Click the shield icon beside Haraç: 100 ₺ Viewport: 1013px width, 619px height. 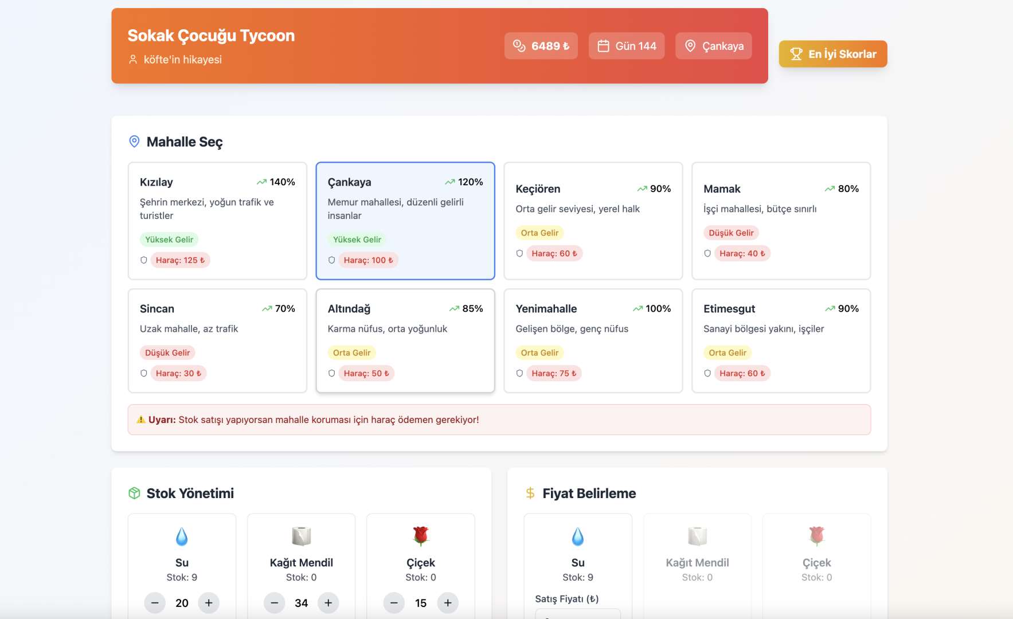click(x=331, y=260)
